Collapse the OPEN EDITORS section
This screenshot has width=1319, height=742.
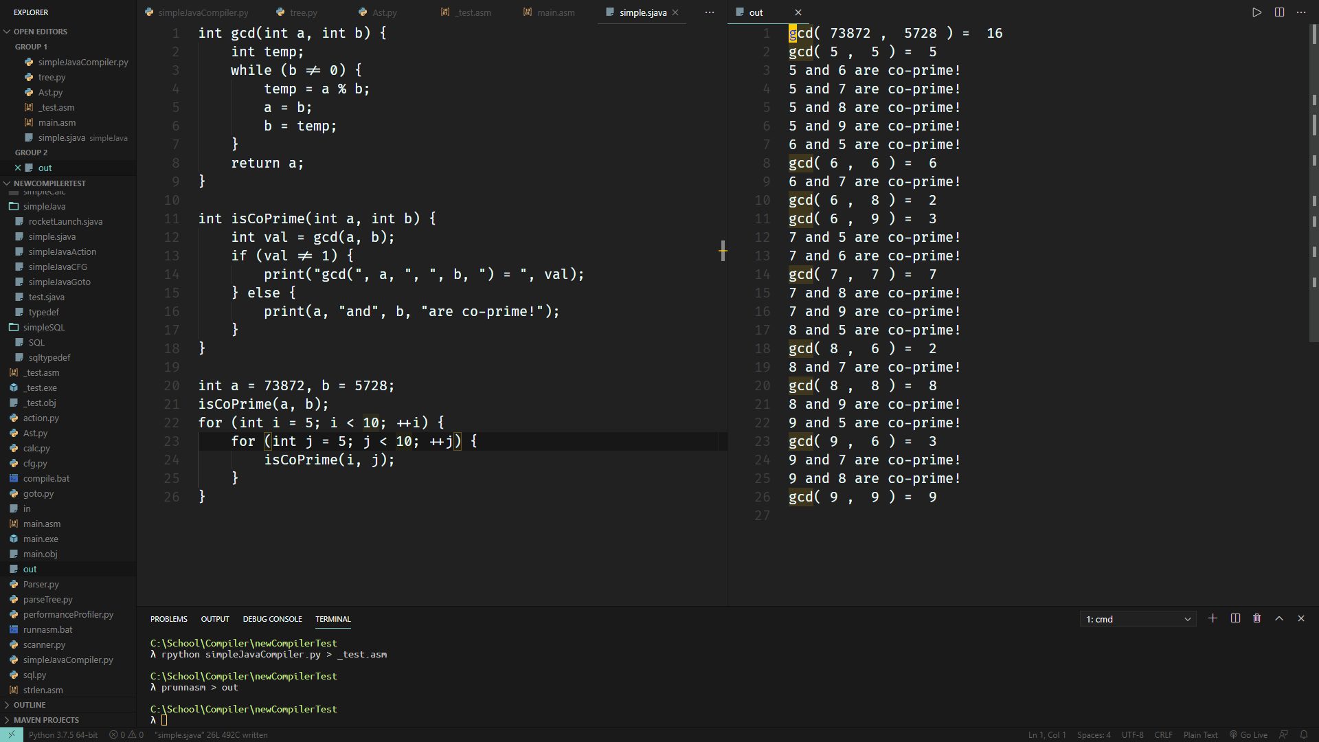click(x=68, y=32)
